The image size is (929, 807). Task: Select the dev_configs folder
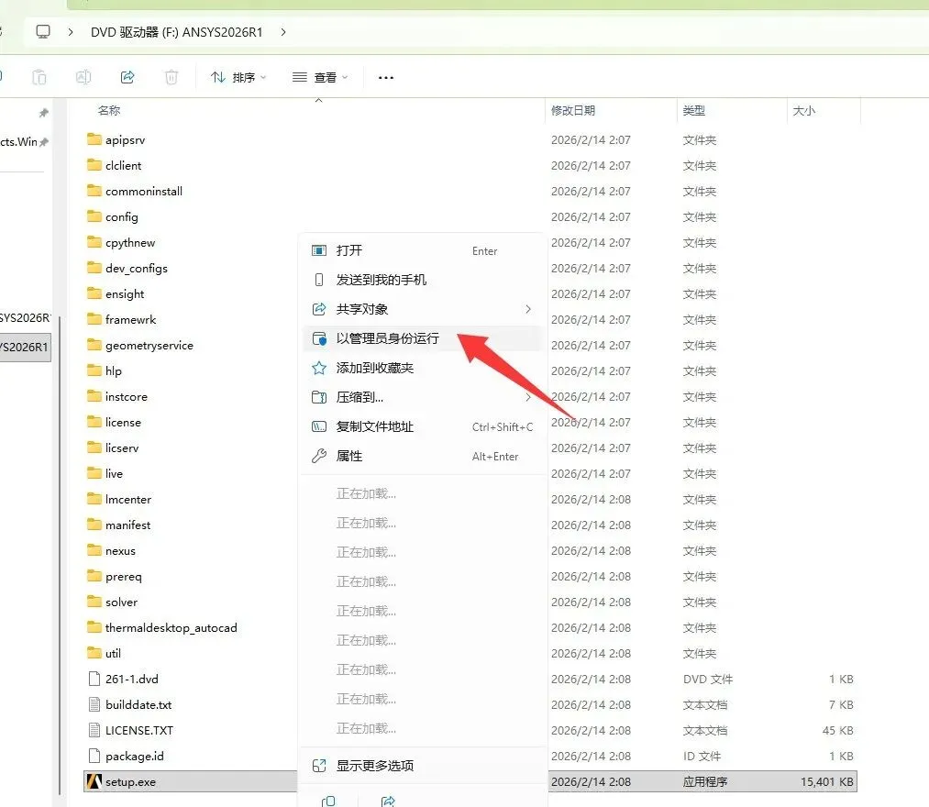127,268
